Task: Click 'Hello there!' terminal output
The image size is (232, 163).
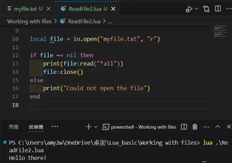Action: 27,158
